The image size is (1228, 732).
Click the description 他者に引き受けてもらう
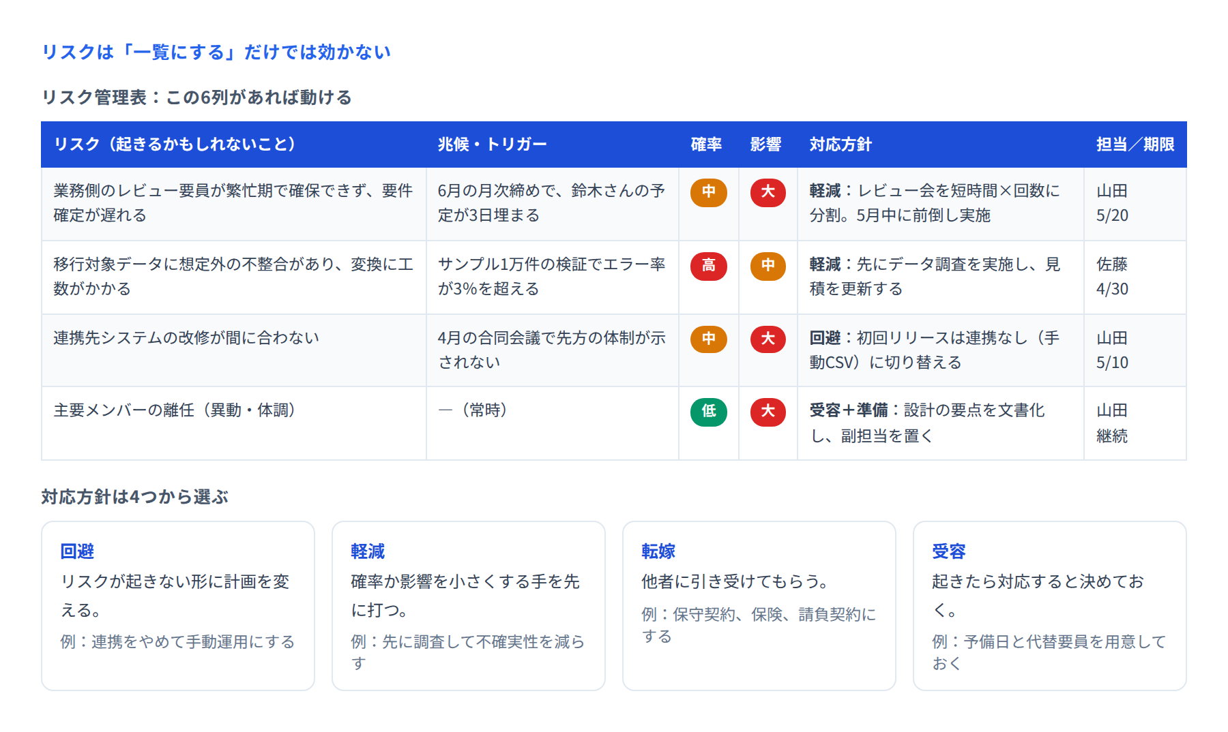click(735, 581)
